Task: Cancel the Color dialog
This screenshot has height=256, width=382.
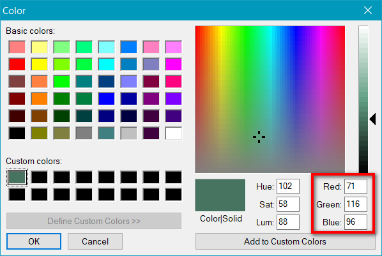Action: point(95,241)
